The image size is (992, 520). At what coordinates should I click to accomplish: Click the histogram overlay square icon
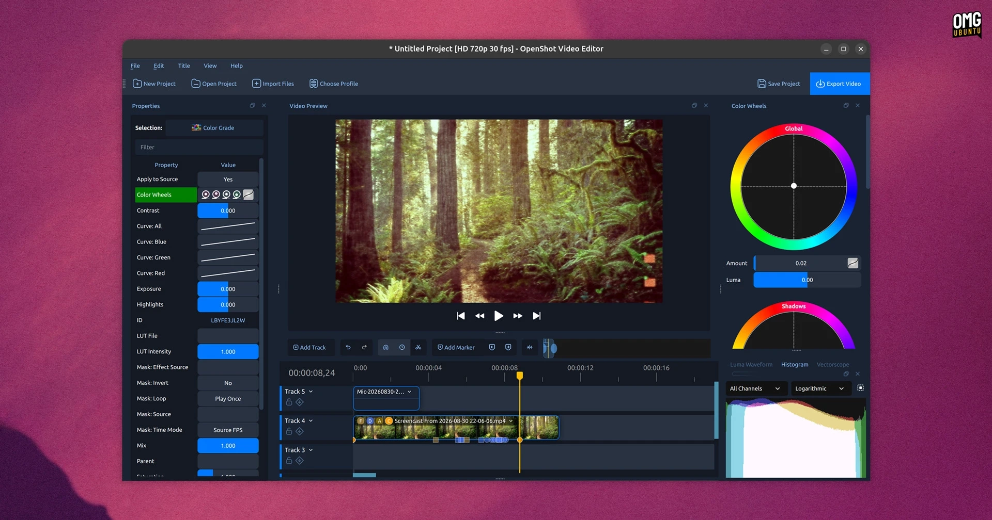pos(860,388)
